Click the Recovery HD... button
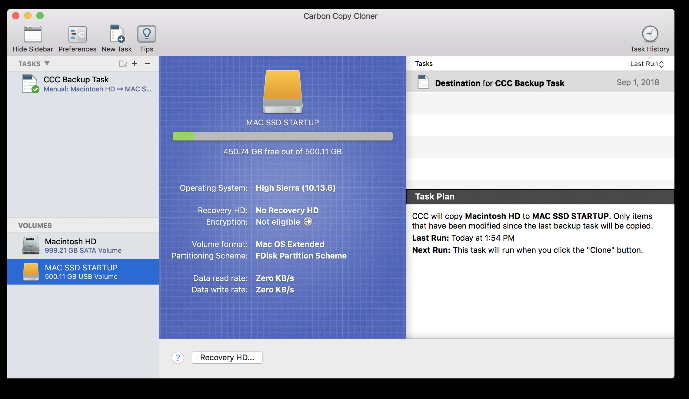The width and height of the screenshot is (689, 399). [x=227, y=358]
